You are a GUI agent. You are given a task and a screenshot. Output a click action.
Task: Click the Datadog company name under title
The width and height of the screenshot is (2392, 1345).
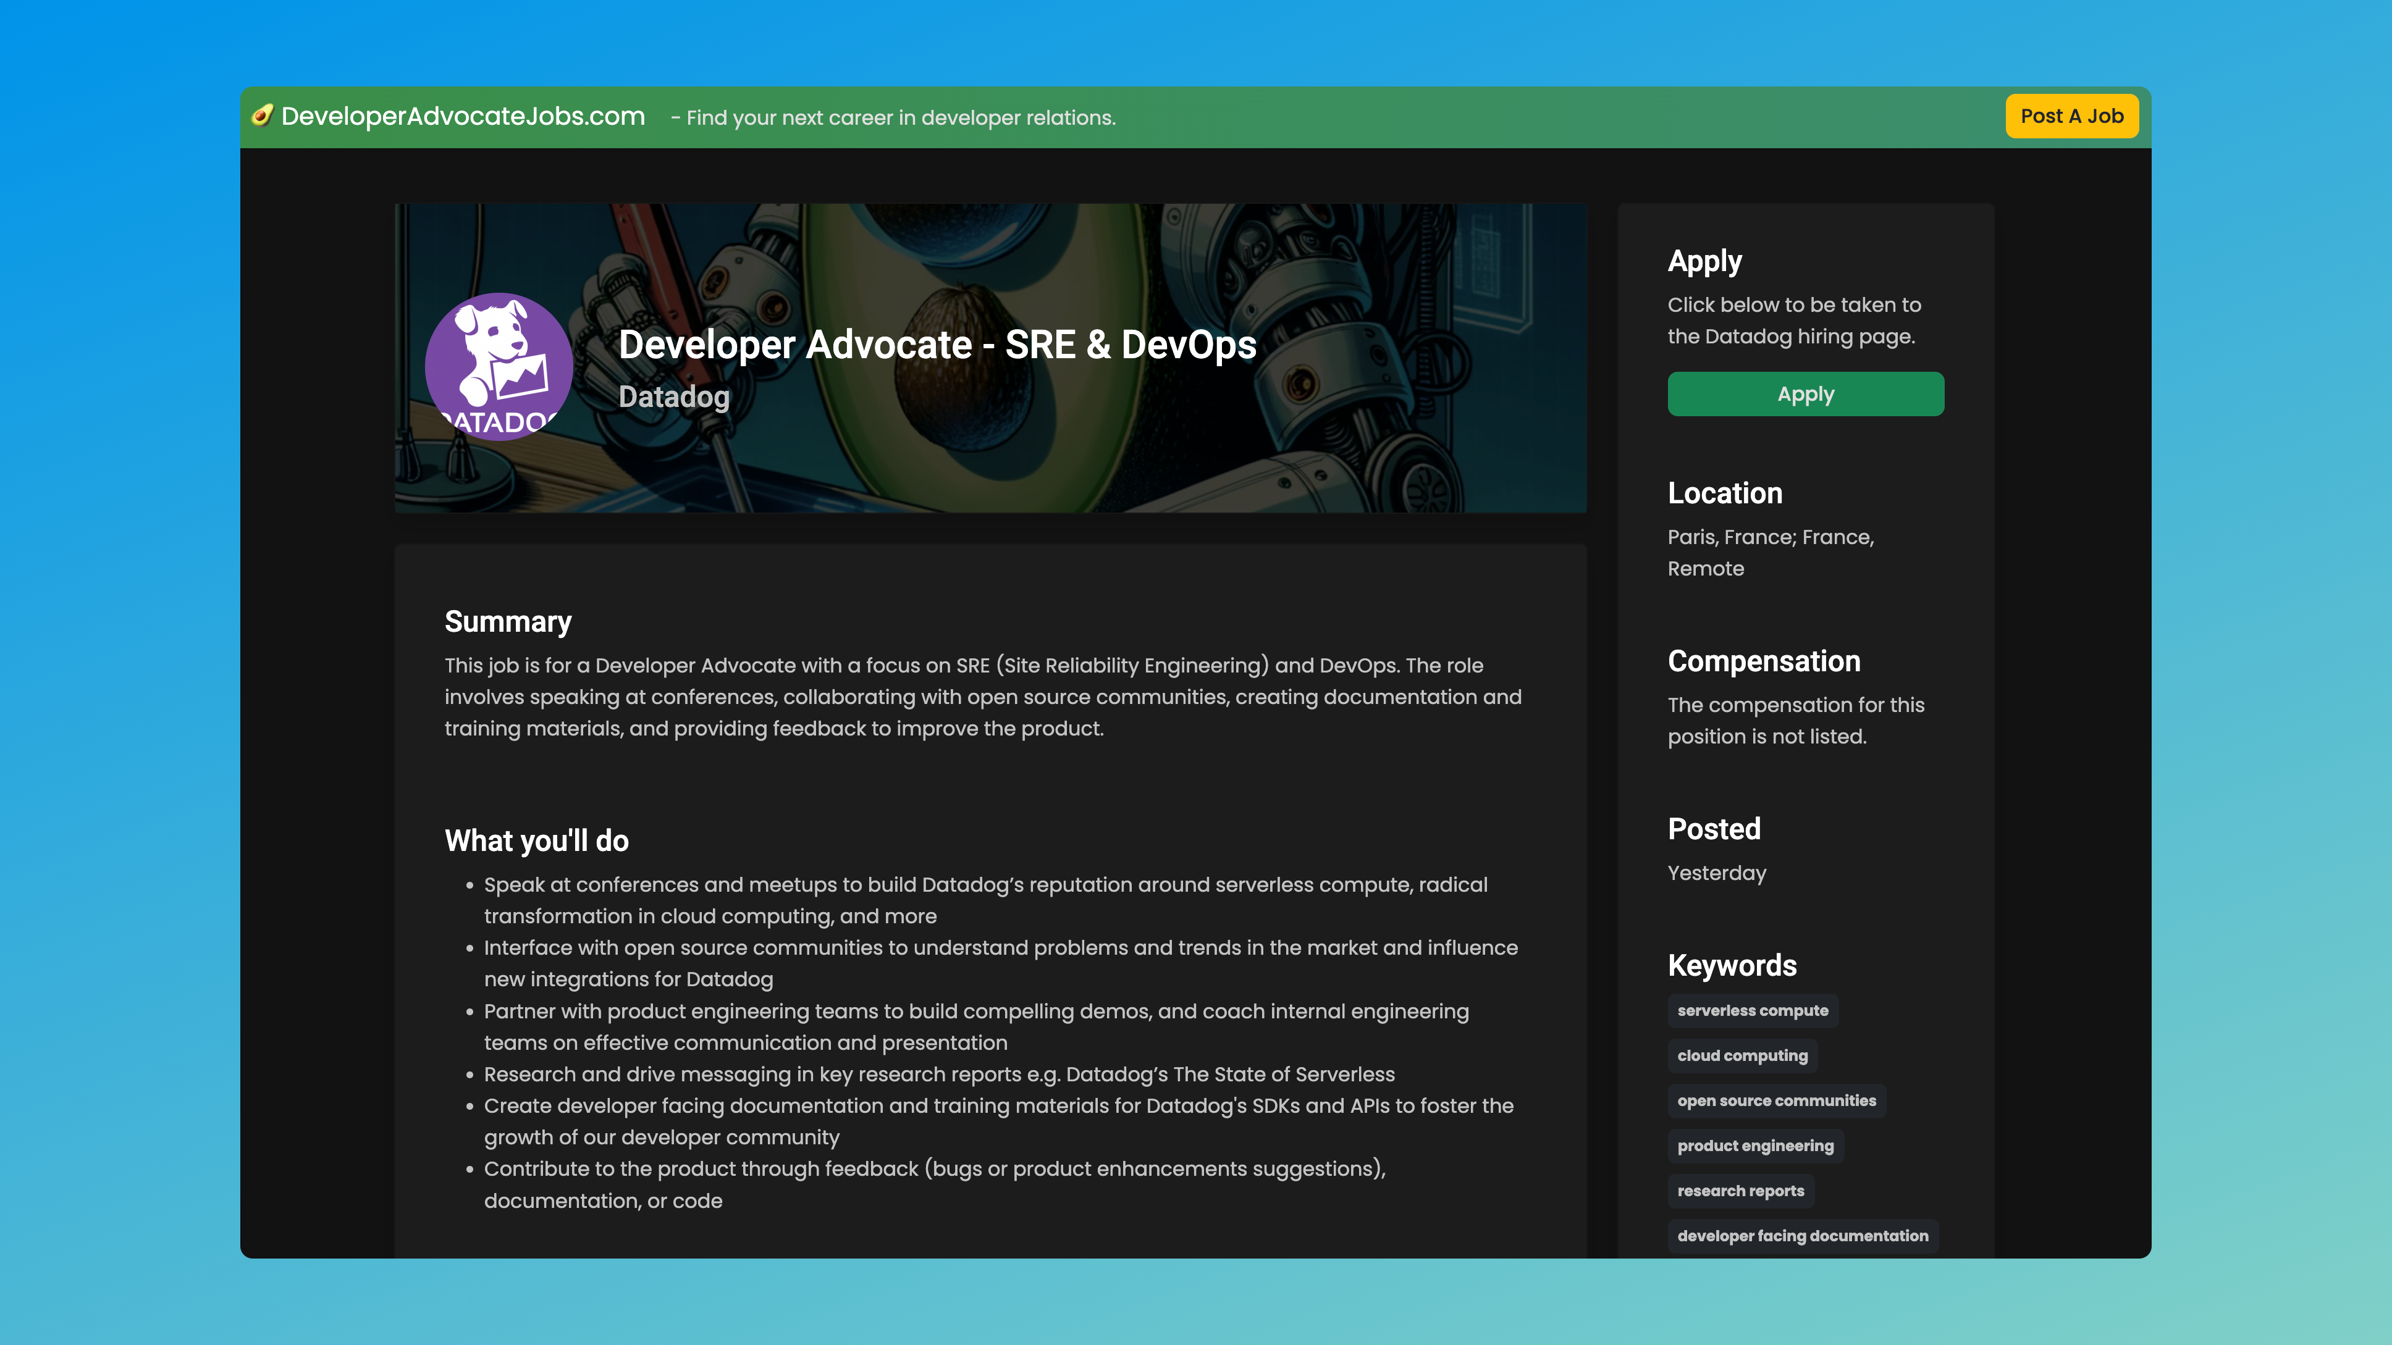click(674, 396)
